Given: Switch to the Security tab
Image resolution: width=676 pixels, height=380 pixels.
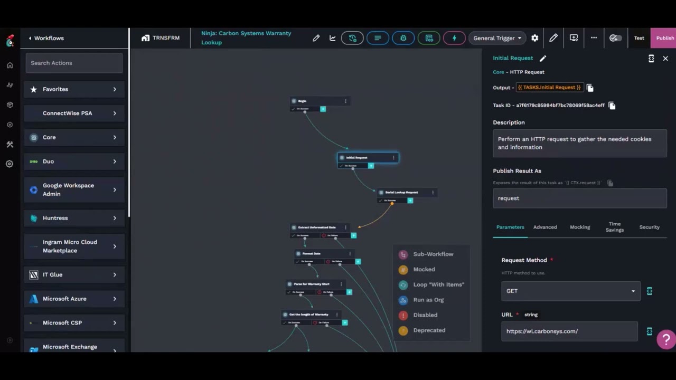Looking at the screenshot, I should [650, 227].
